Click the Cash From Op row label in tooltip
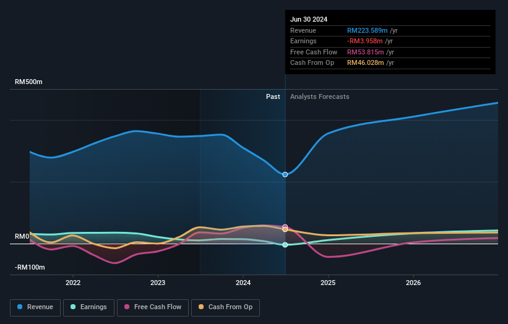 pos(312,63)
